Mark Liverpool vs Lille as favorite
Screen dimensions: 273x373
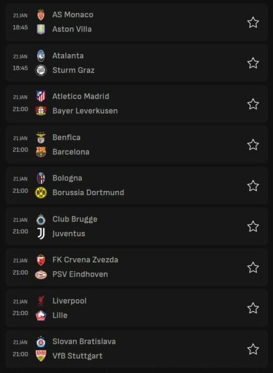tap(252, 308)
